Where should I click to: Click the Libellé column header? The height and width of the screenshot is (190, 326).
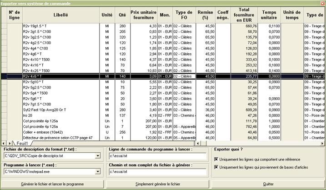coord(60,15)
